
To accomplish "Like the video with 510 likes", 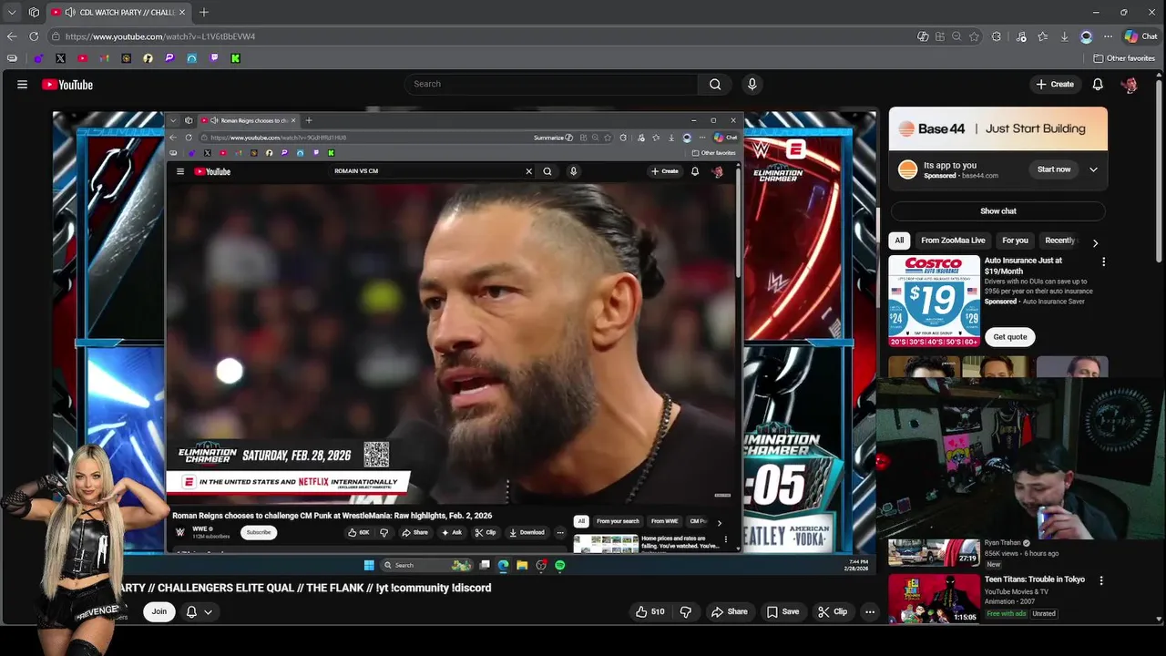I will pyautogui.click(x=649, y=612).
